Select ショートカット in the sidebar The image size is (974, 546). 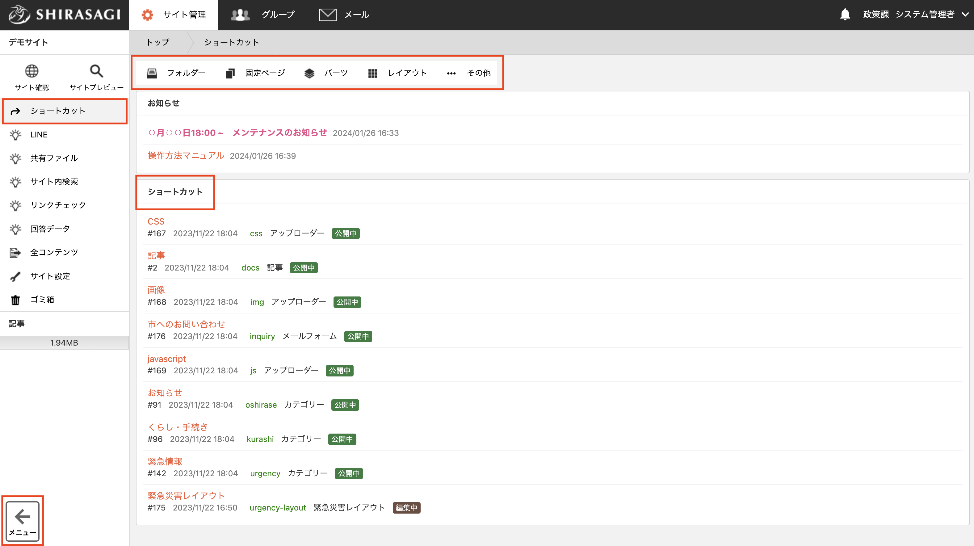[x=65, y=111]
